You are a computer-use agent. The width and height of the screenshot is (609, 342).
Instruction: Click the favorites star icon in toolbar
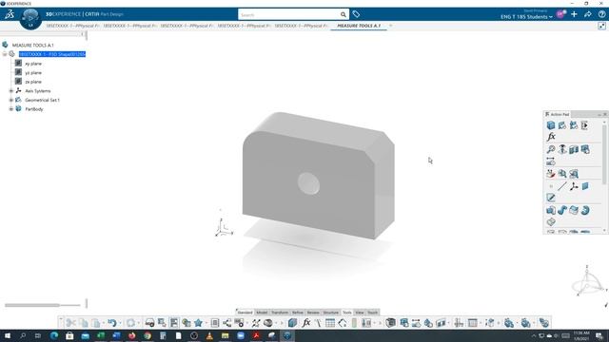point(199,323)
